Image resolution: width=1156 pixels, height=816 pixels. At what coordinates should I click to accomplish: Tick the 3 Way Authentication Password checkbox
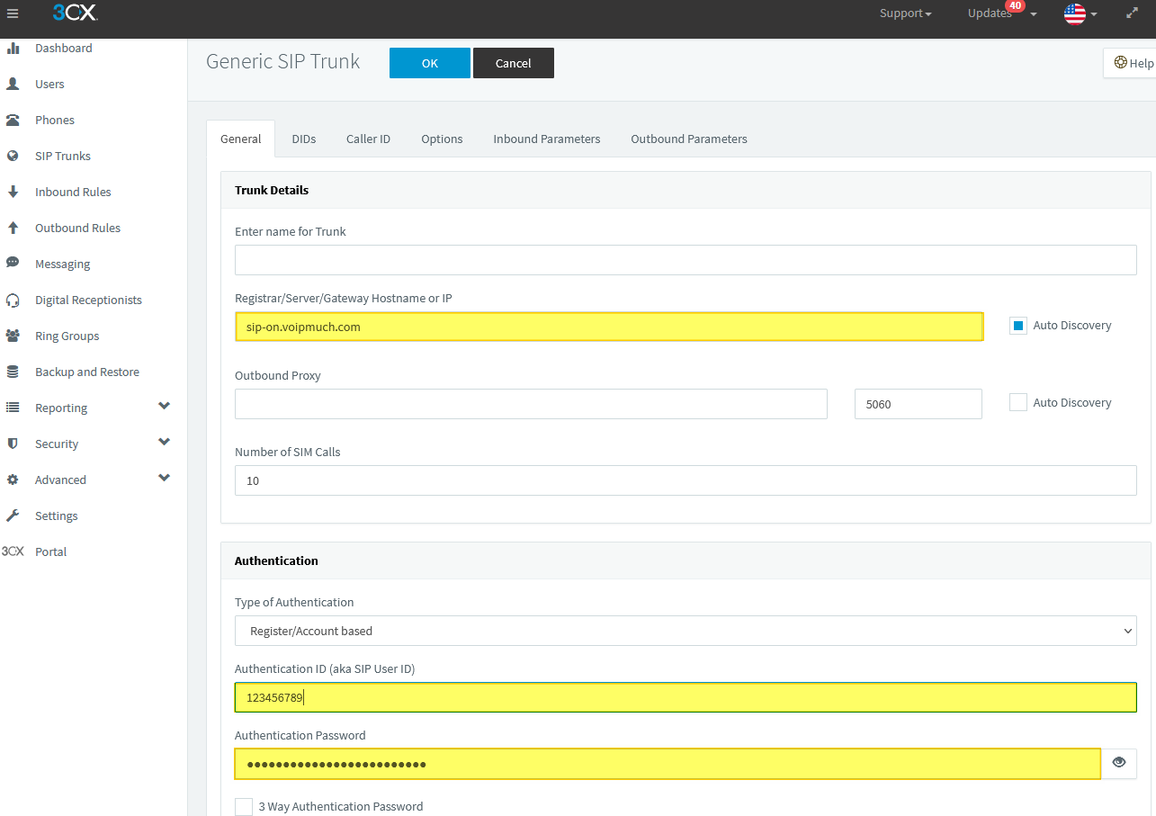coord(244,807)
